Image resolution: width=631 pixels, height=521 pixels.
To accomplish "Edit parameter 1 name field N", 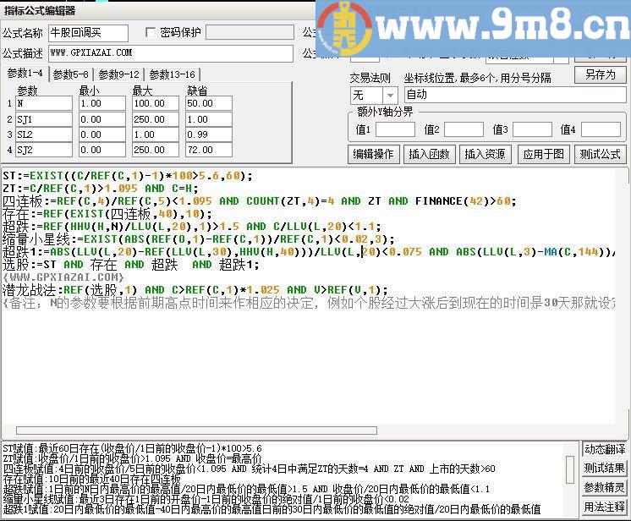I will pyautogui.click(x=44, y=103).
